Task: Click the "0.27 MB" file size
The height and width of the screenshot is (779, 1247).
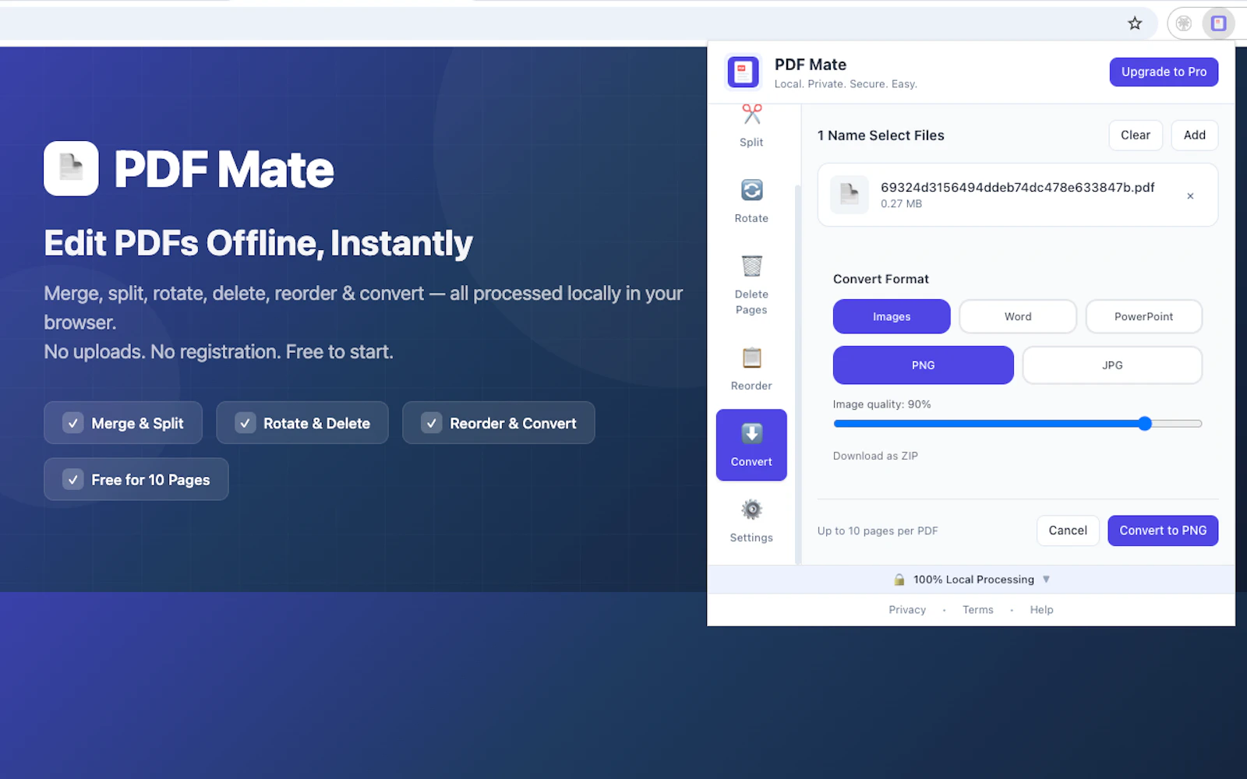Action: [901, 204]
